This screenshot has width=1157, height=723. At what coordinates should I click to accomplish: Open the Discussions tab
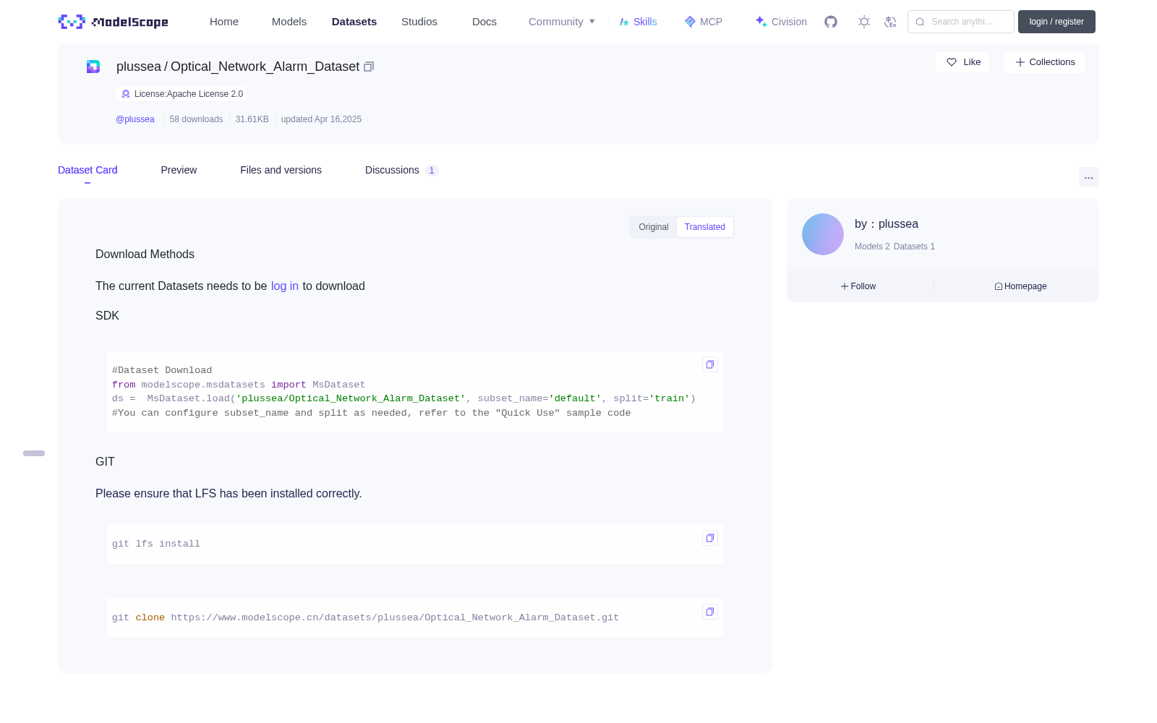point(401,170)
